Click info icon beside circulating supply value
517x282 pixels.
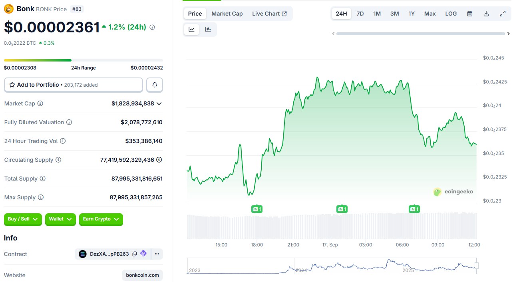(x=159, y=160)
